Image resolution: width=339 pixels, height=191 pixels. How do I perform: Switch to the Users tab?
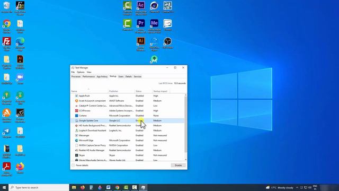click(x=121, y=76)
